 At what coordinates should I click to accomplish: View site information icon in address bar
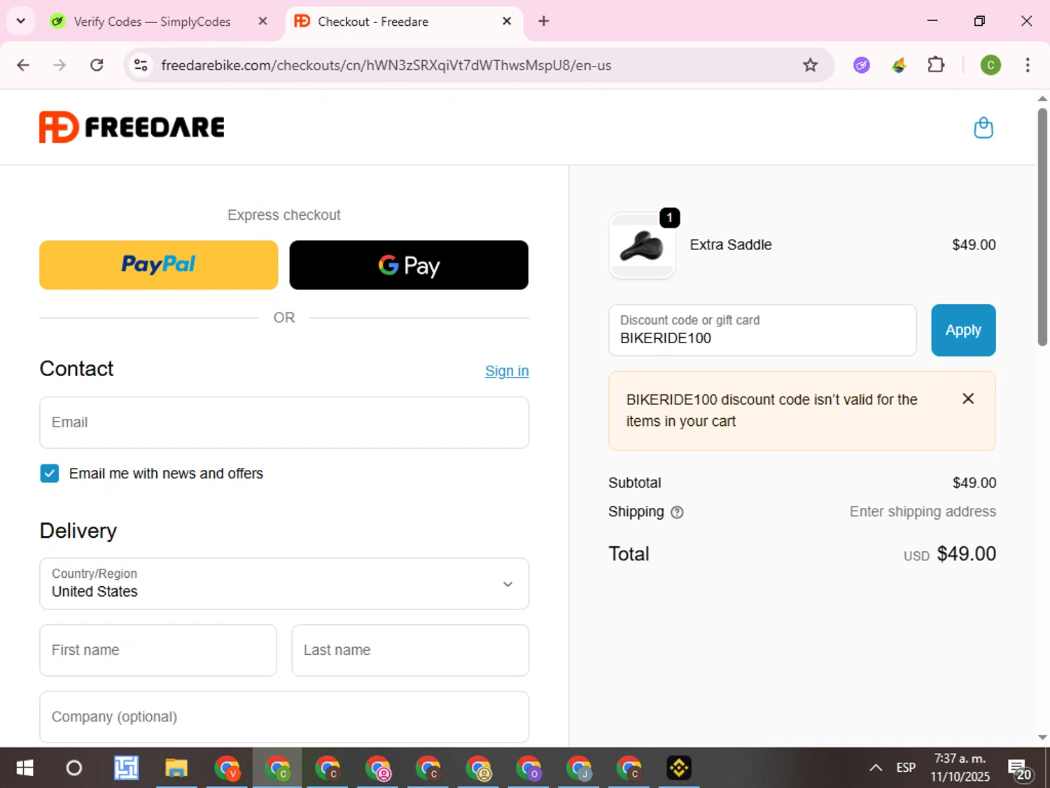141,65
